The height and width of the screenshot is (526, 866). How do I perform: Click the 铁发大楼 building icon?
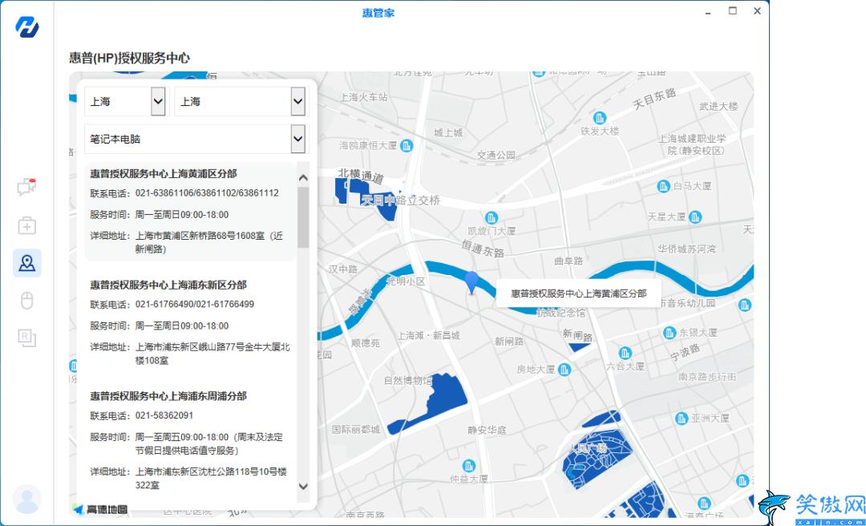(599, 118)
